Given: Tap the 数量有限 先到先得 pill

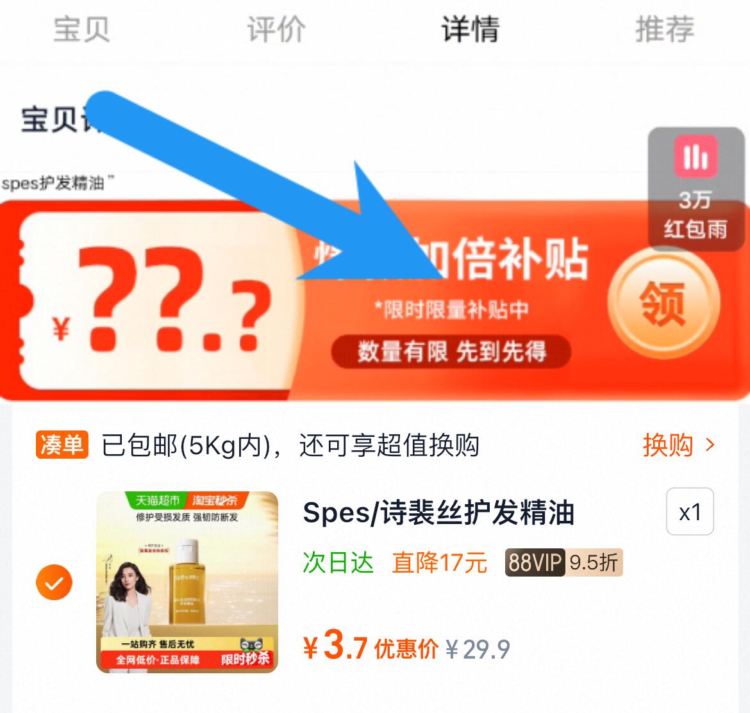Looking at the screenshot, I should coord(451,352).
